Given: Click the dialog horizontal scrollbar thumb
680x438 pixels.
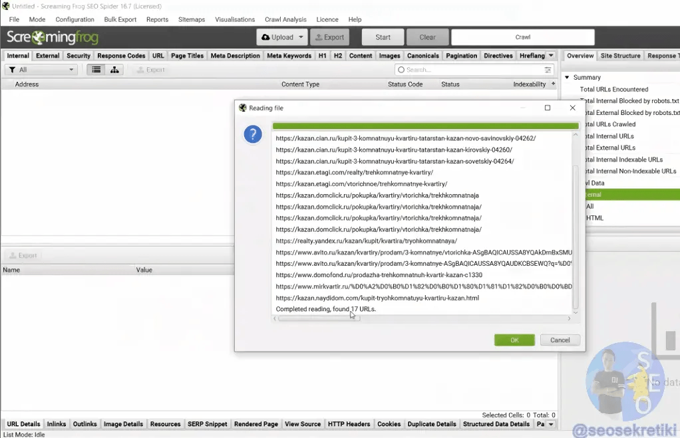Looking at the screenshot, I should coord(319,318).
